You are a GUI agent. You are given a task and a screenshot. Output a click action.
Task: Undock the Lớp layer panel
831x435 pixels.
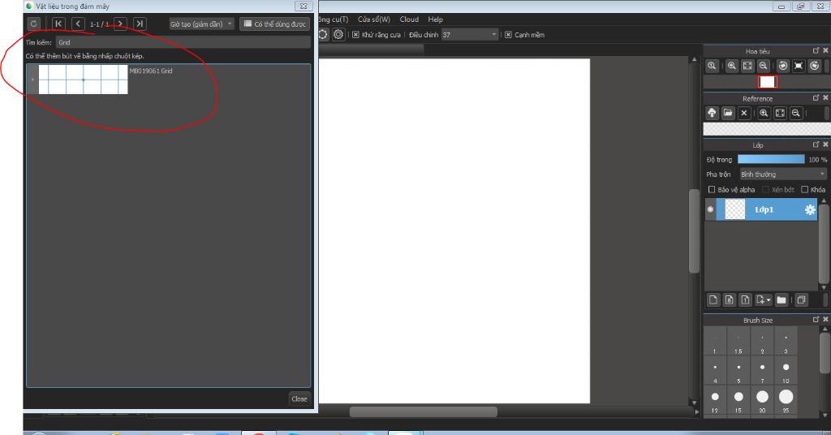(816, 144)
